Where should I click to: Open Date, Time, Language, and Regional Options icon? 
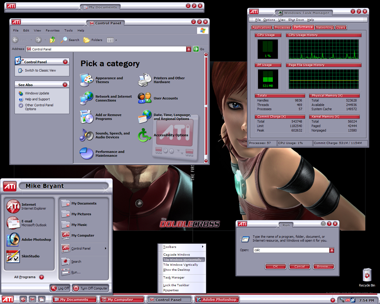click(145, 117)
